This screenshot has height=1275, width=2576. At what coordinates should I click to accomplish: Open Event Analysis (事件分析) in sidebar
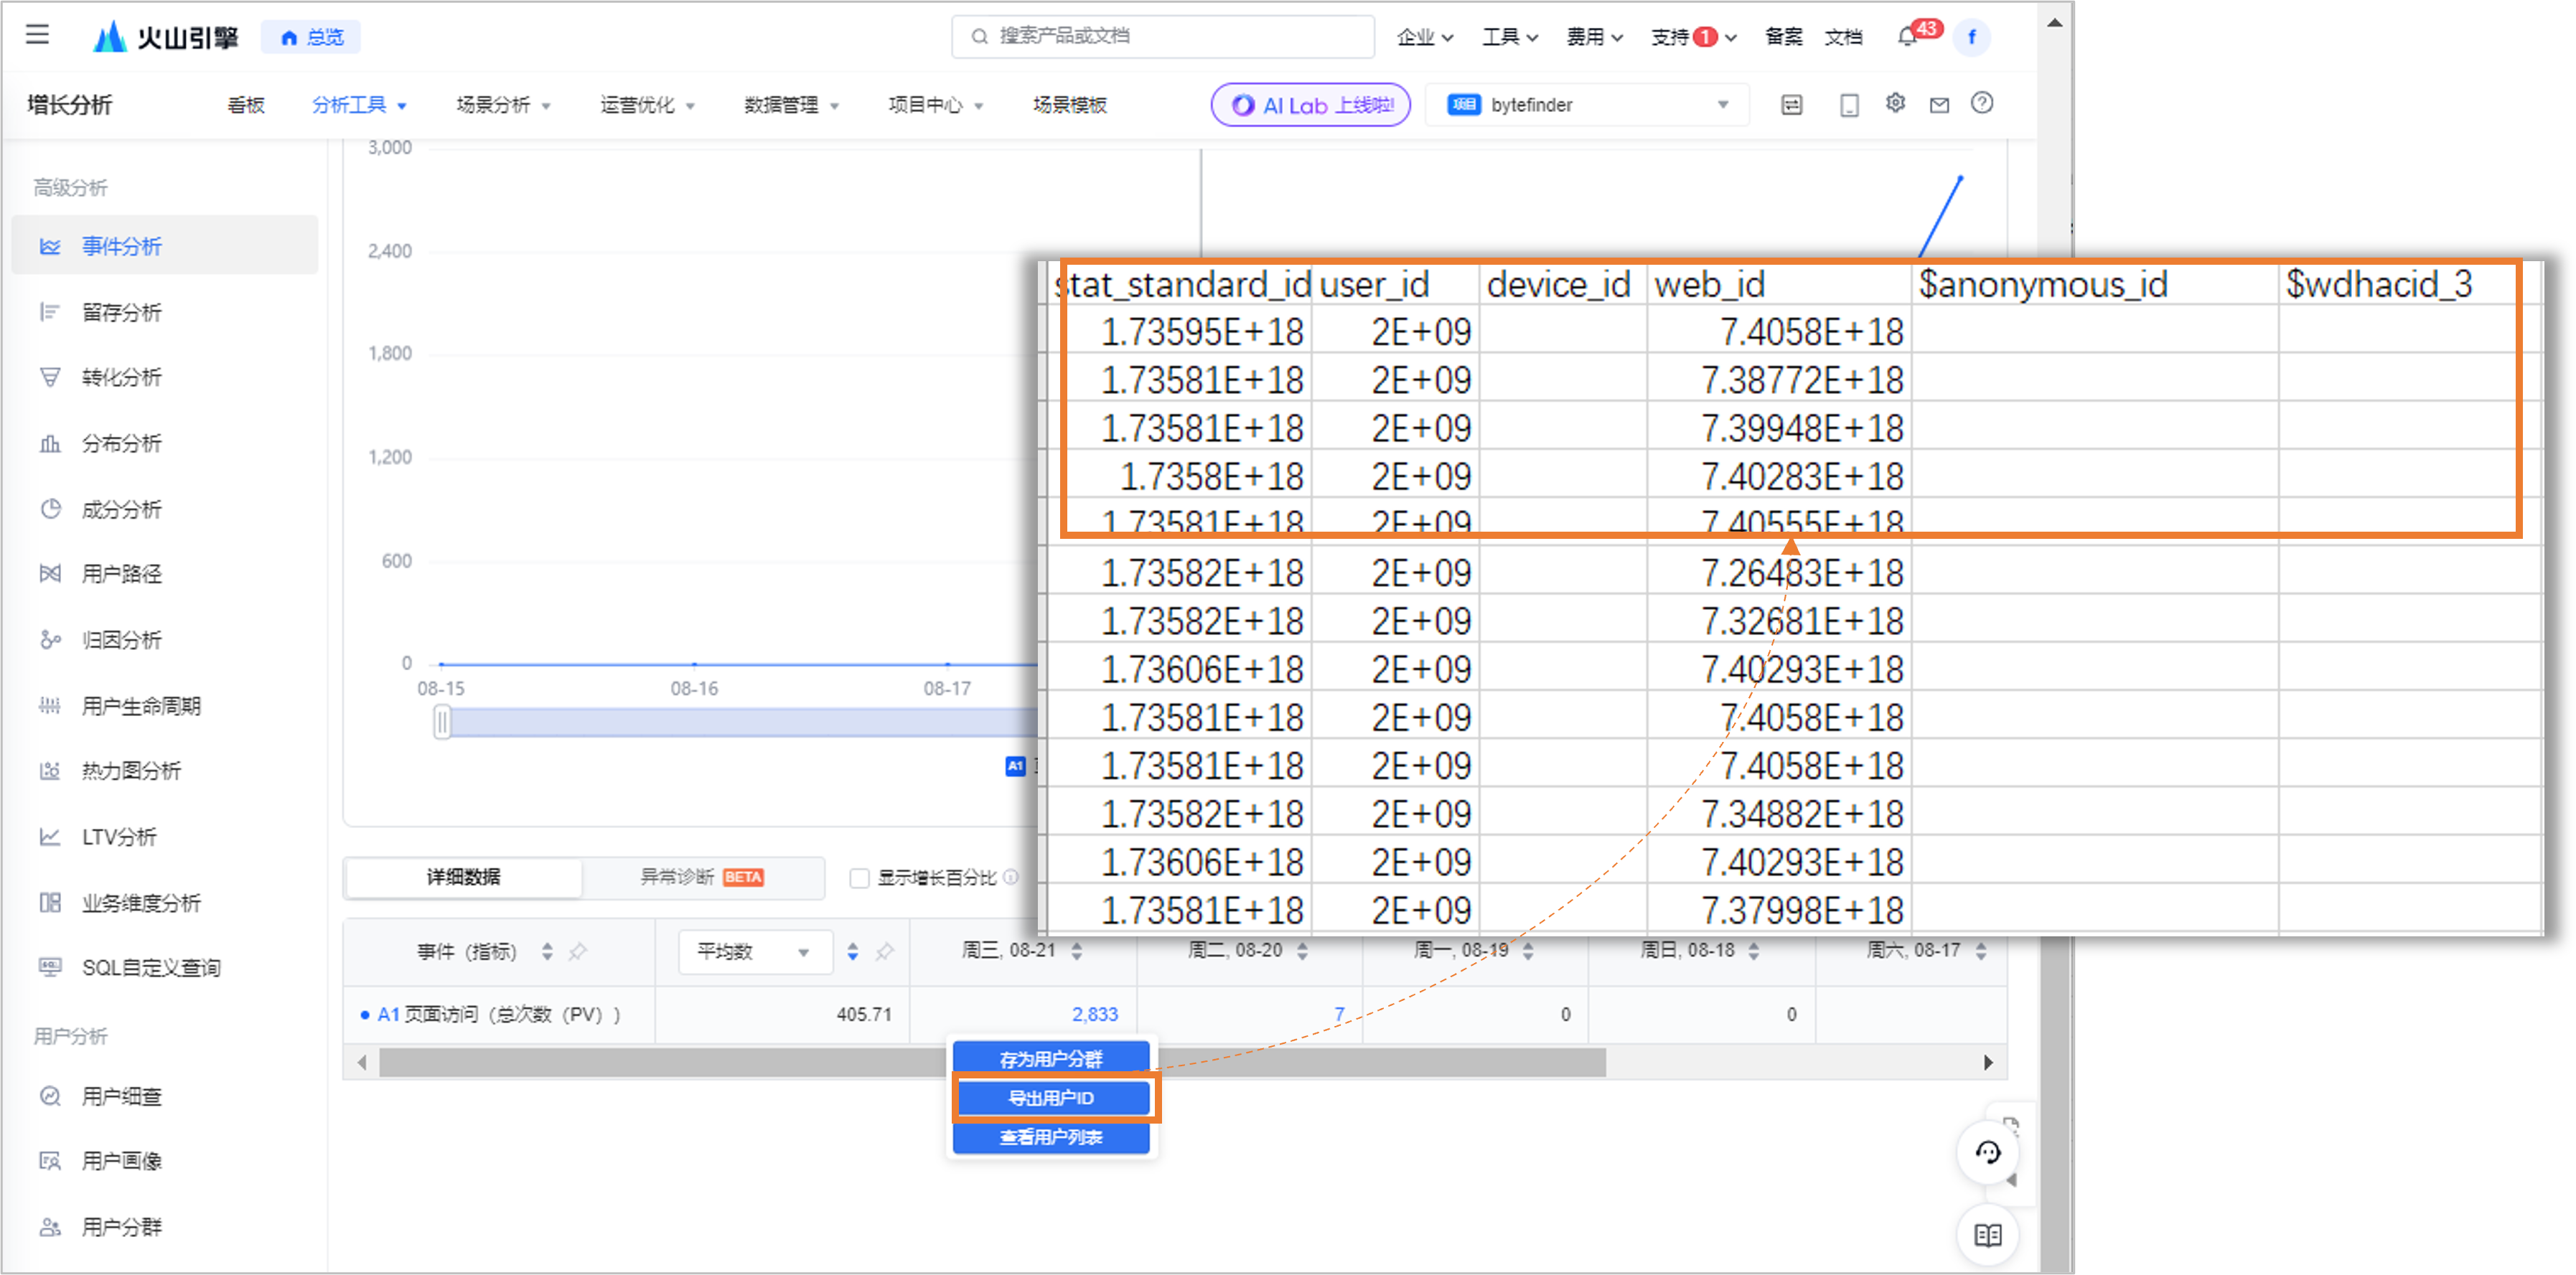pyautogui.click(x=165, y=246)
